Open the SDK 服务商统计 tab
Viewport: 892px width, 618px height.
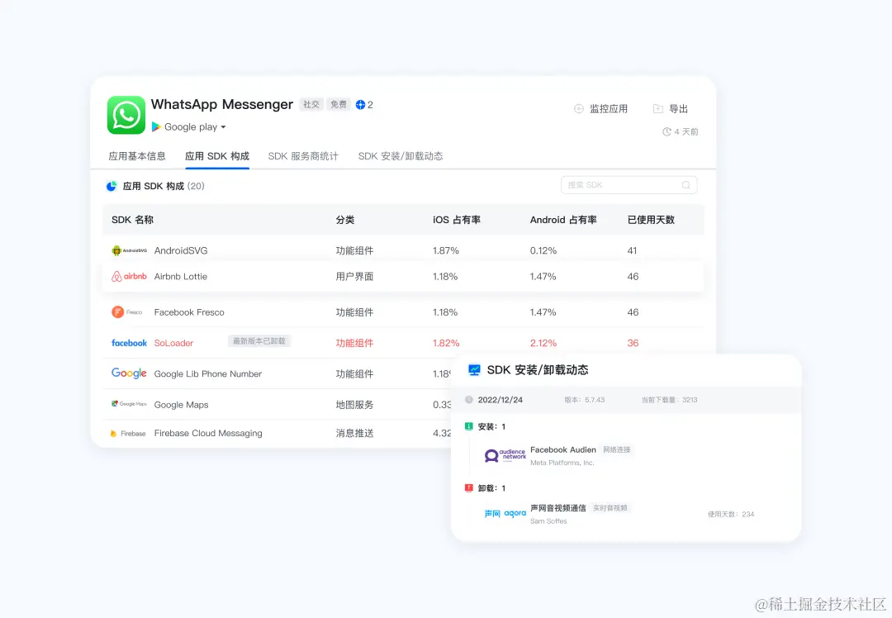pos(303,156)
